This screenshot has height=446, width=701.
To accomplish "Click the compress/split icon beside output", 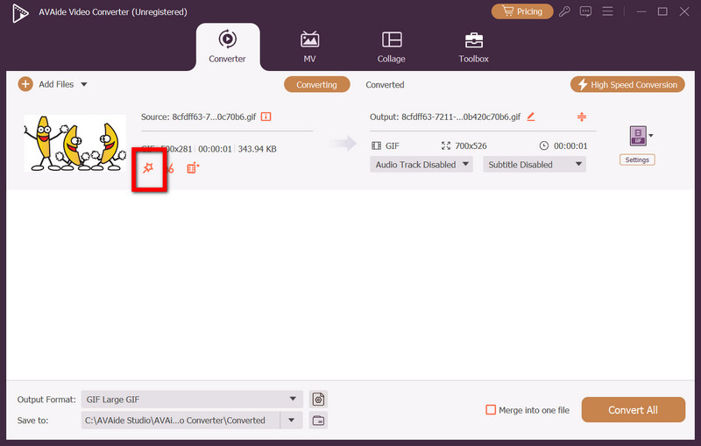I will tap(581, 117).
